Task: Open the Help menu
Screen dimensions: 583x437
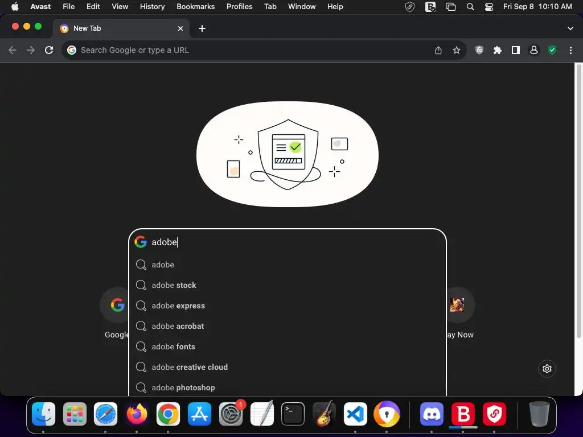Action: [x=335, y=7]
